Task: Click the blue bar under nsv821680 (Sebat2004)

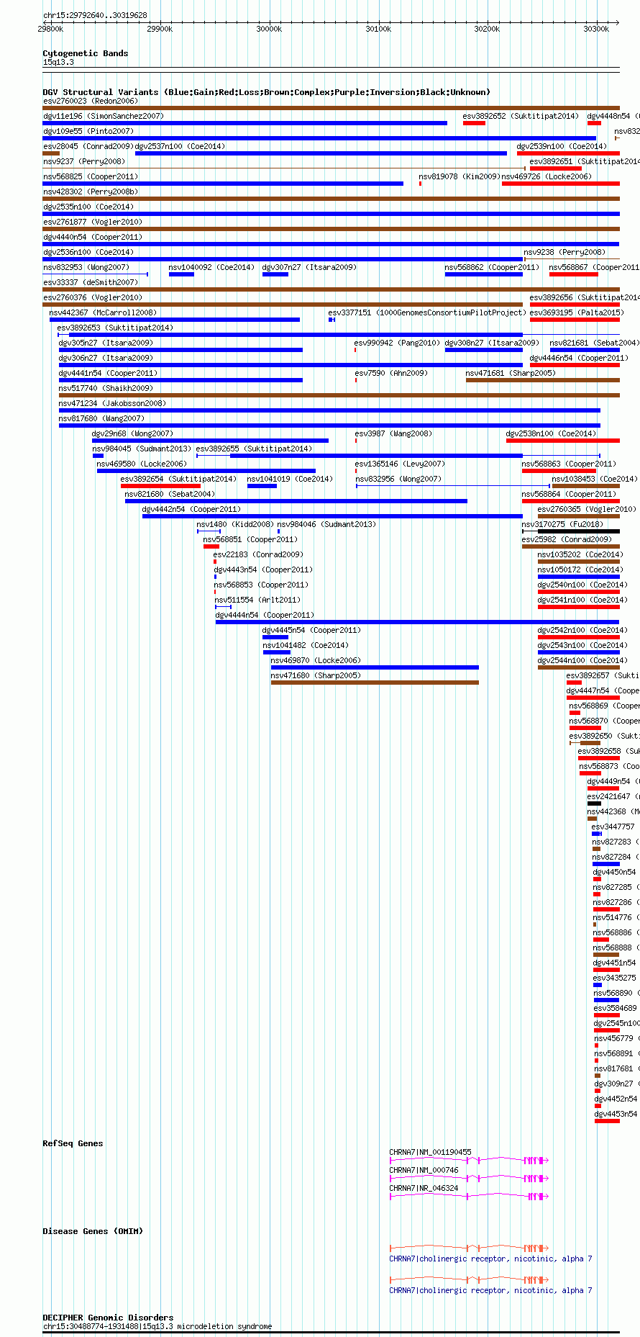Action: coord(296,501)
